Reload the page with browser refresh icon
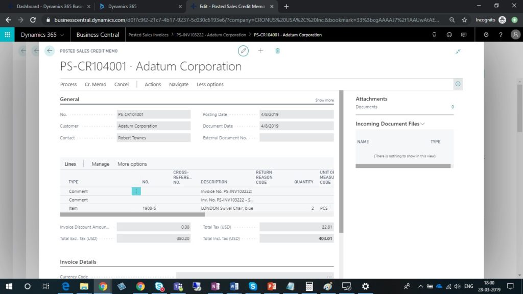This screenshot has width=523, height=294. point(33,20)
